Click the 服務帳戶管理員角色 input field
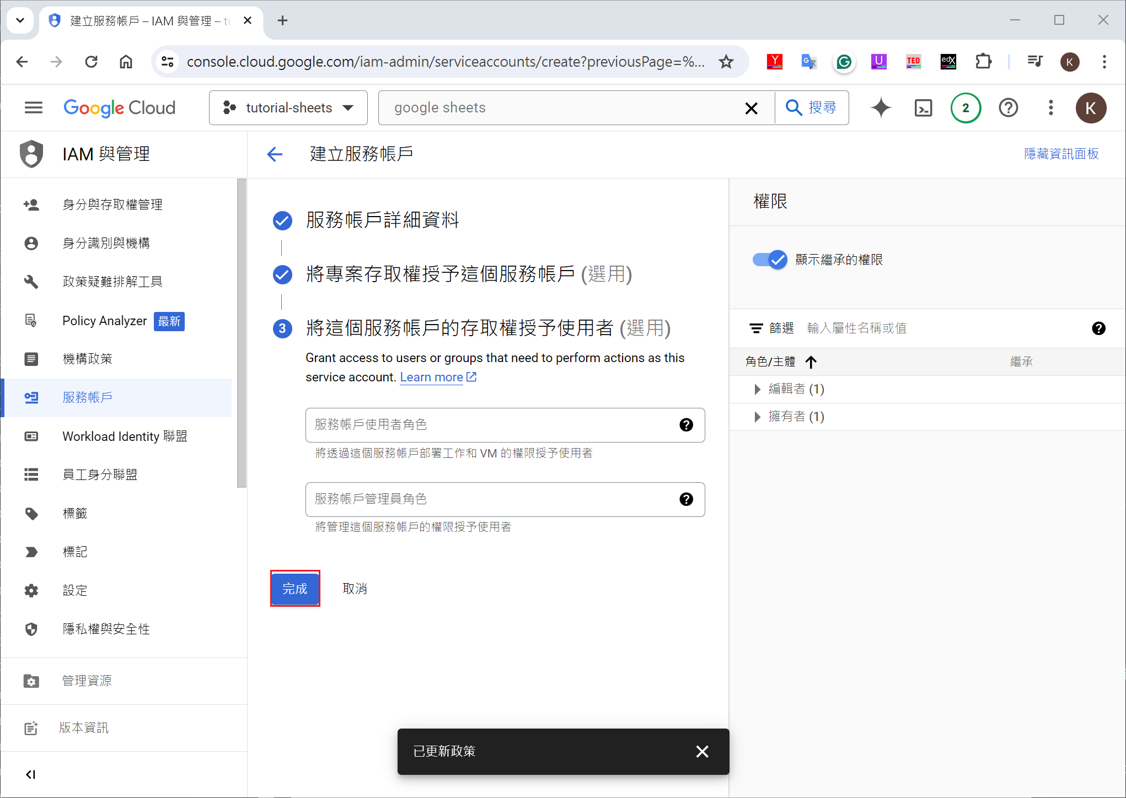This screenshot has height=798, width=1126. [491, 499]
